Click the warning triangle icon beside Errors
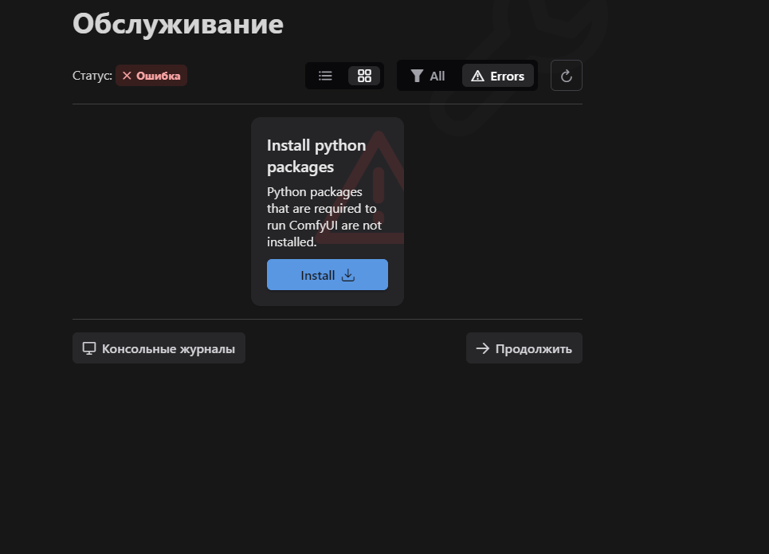 click(477, 76)
